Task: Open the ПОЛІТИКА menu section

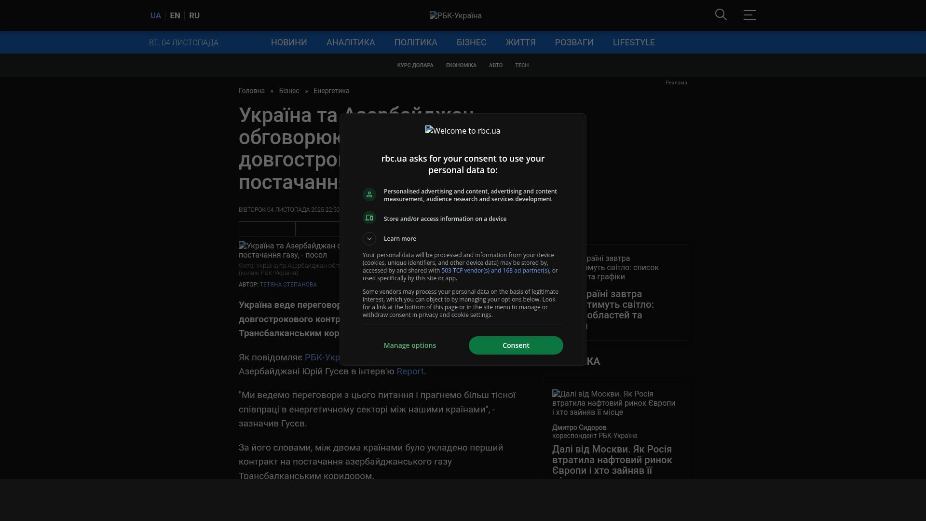Action: (415, 42)
